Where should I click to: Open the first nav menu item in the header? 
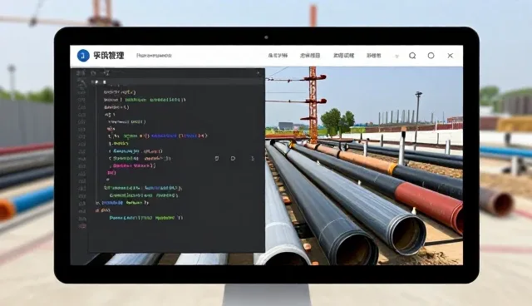point(278,56)
